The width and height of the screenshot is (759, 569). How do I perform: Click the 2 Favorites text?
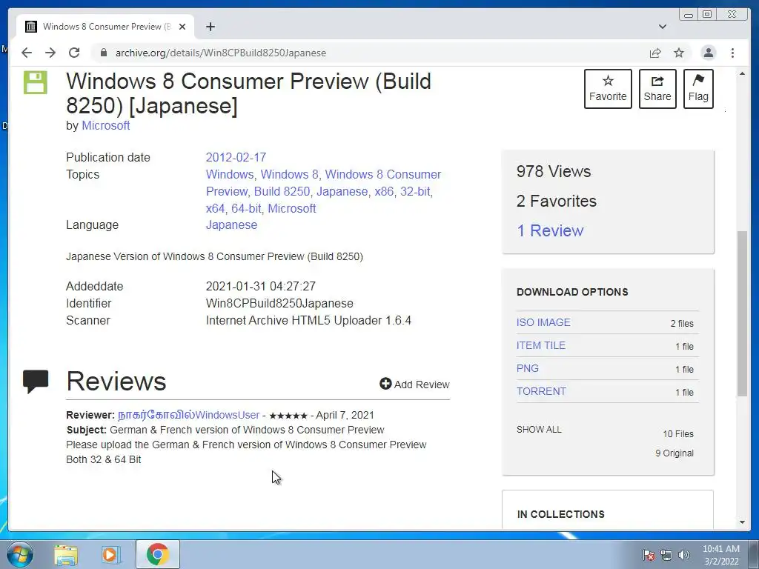[x=556, y=201]
